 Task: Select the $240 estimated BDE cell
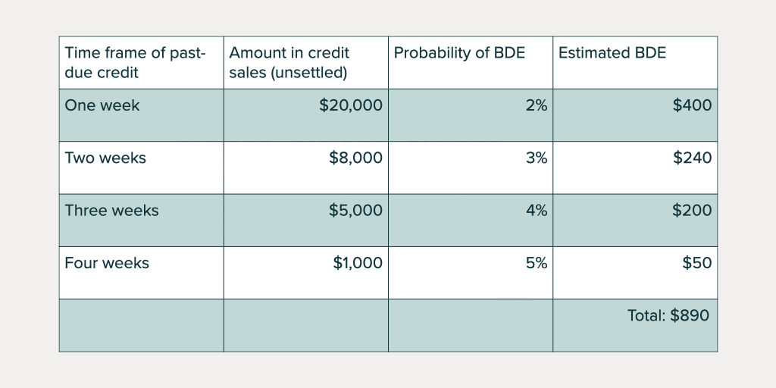[x=692, y=158]
